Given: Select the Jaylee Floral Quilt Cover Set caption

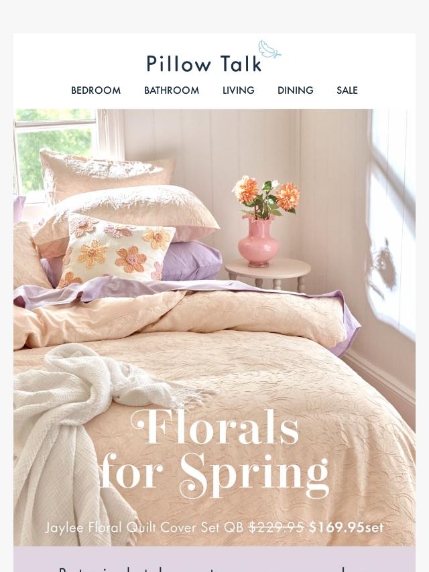Looking at the screenshot, I should tap(144, 528).
